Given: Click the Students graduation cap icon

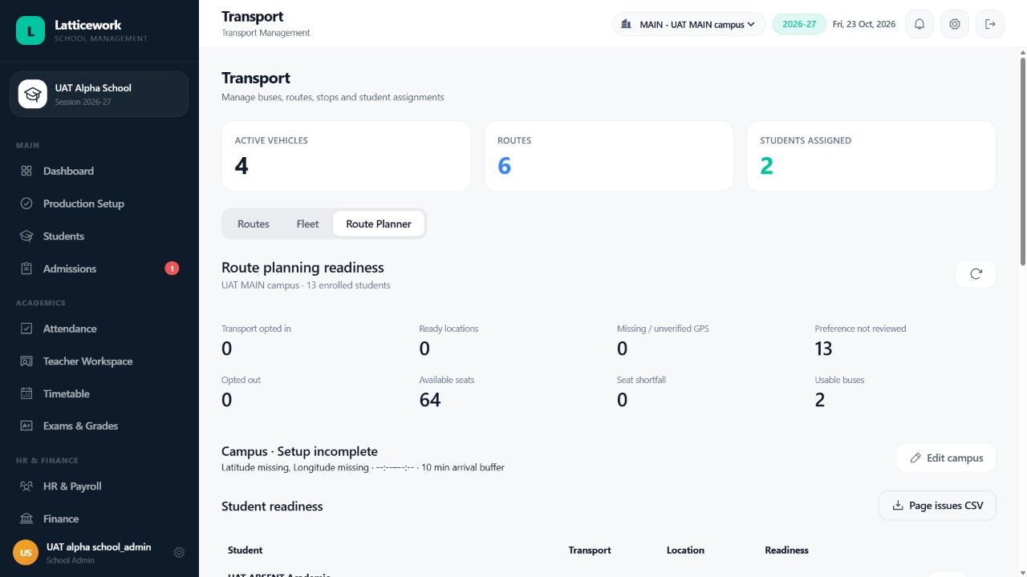Looking at the screenshot, I should pos(26,236).
